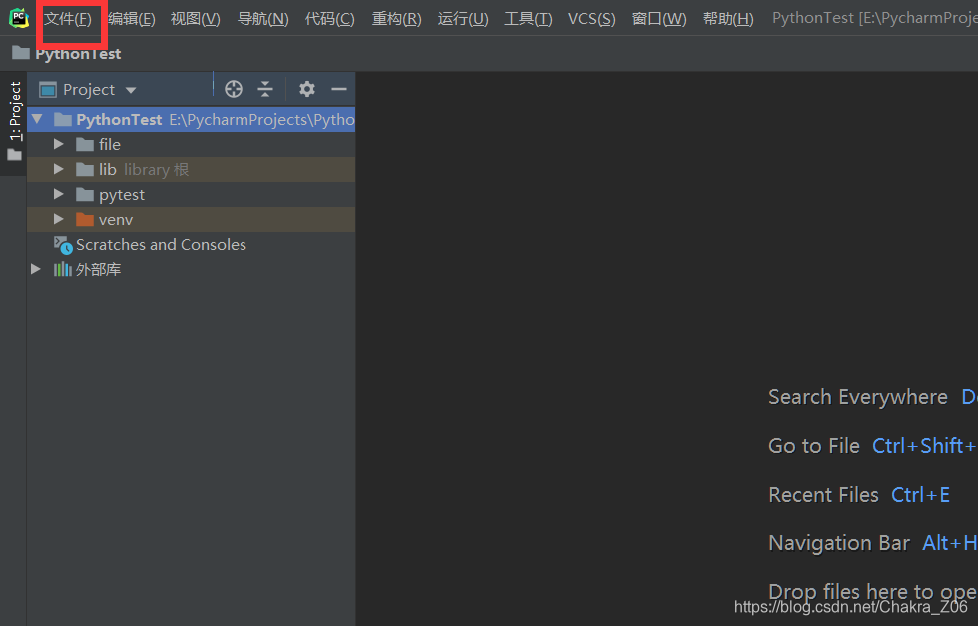Expand the pytest folder arrow
The height and width of the screenshot is (626, 978).
pos(59,194)
